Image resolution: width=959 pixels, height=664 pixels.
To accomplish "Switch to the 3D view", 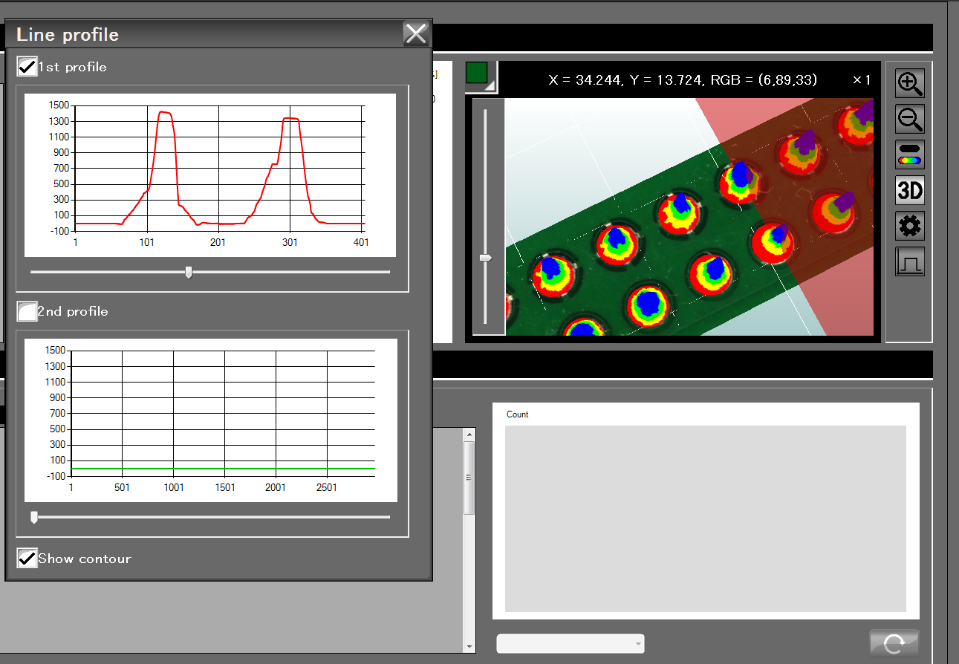I will click(910, 191).
